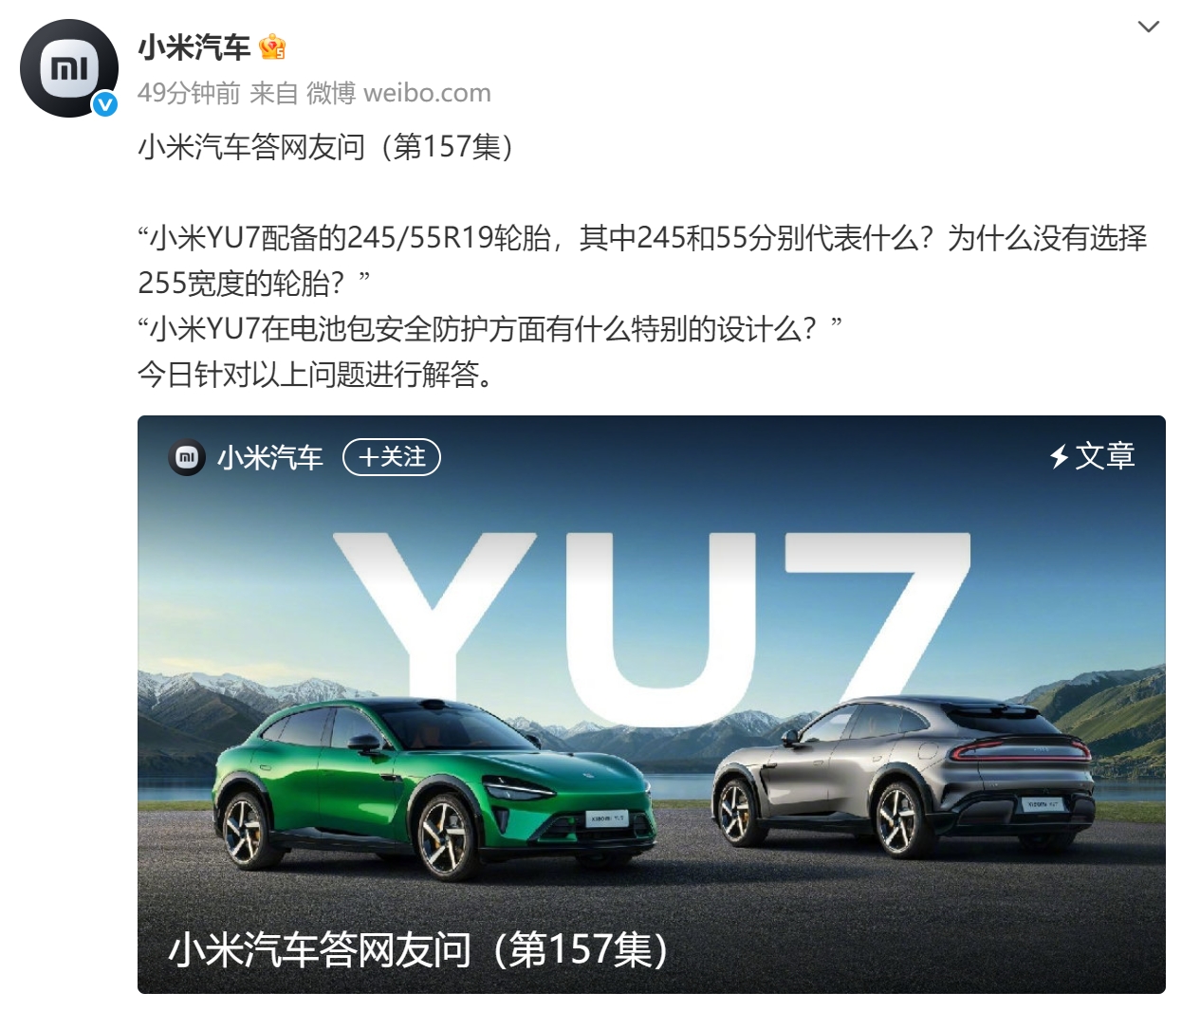Click the crown membership icon beside the username
Viewport: 1200px width, 1029px height.
tap(272, 46)
